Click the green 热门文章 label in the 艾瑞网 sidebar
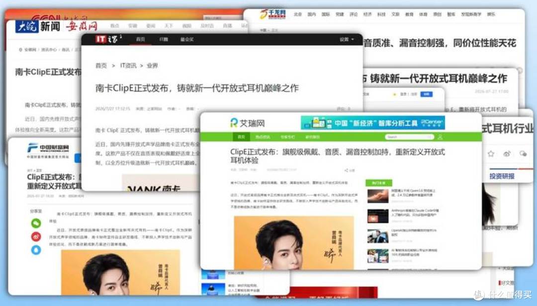This screenshot has height=306, width=537. [378, 183]
